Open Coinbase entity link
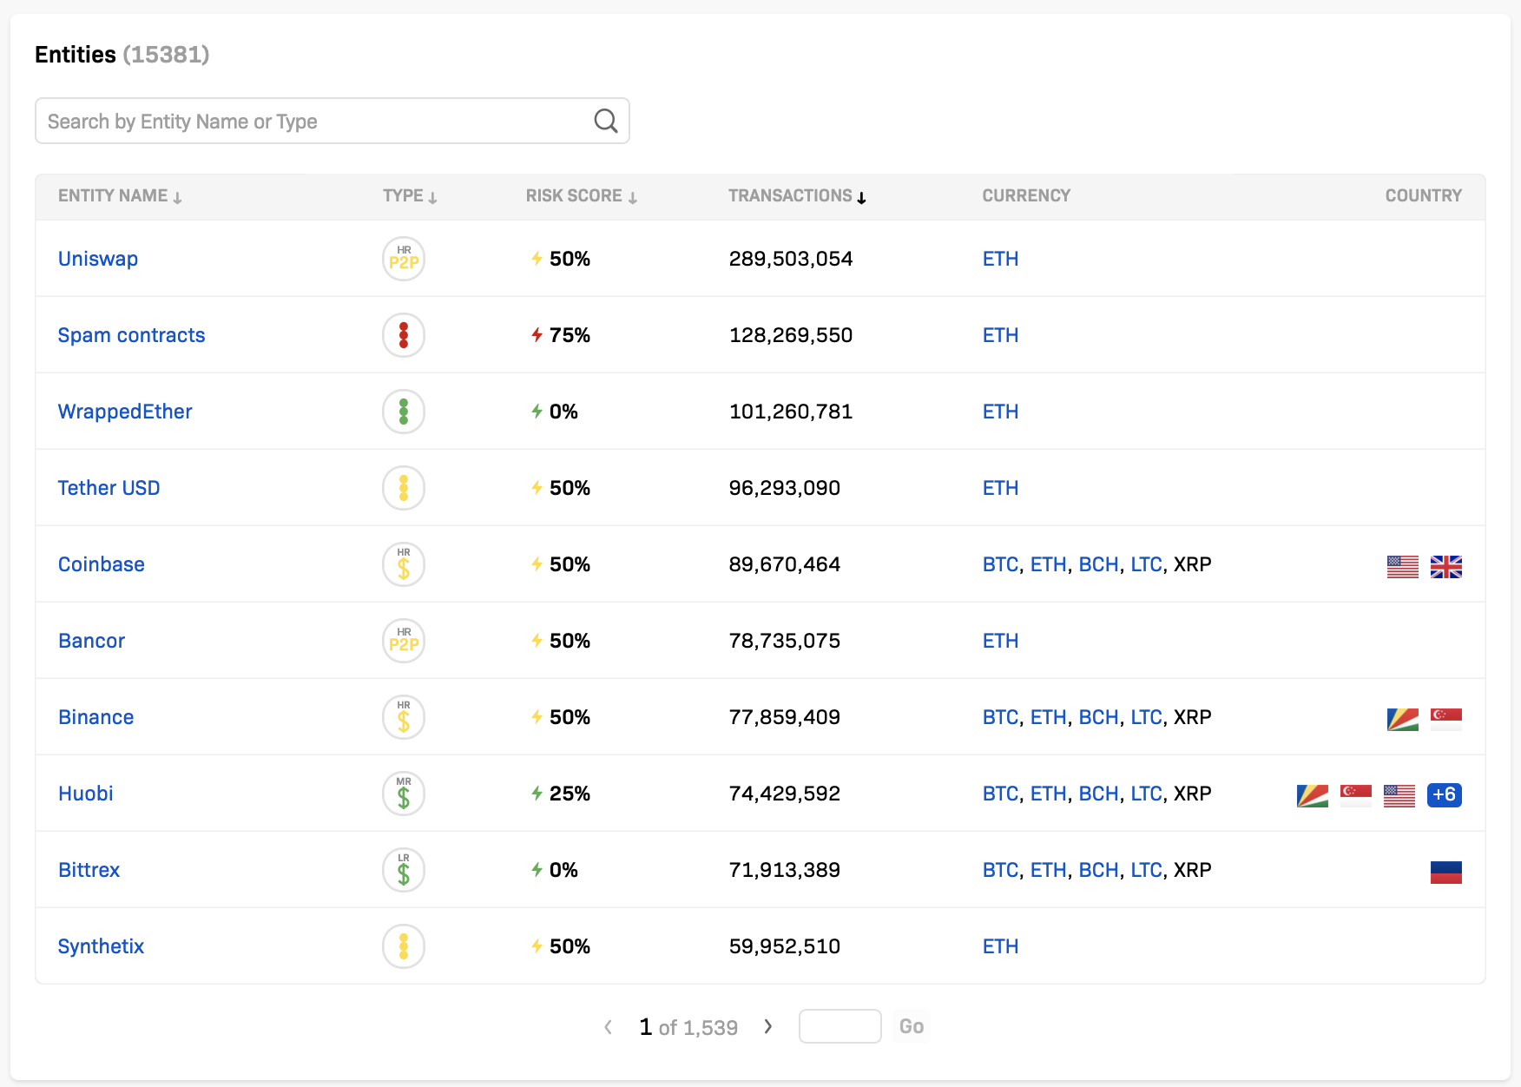Image resolution: width=1521 pixels, height=1087 pixels. tap(102, 564)
